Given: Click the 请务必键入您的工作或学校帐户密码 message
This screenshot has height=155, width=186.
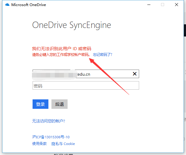Looking at the screenshot, I should point(61,55).
